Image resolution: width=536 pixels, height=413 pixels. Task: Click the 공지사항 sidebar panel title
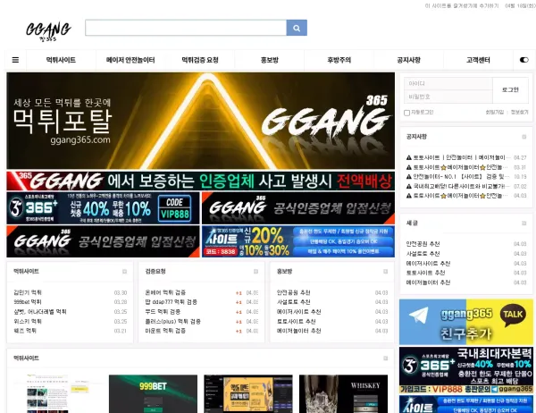pyautogui.click(x=416, y=137)
